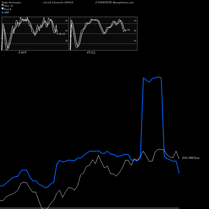
Task: Click the blue OBV legend swatch
Action: (3, 13)
